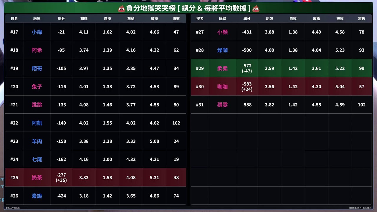Click the poop emoji before the title text
377x212 pixels.
121,9
